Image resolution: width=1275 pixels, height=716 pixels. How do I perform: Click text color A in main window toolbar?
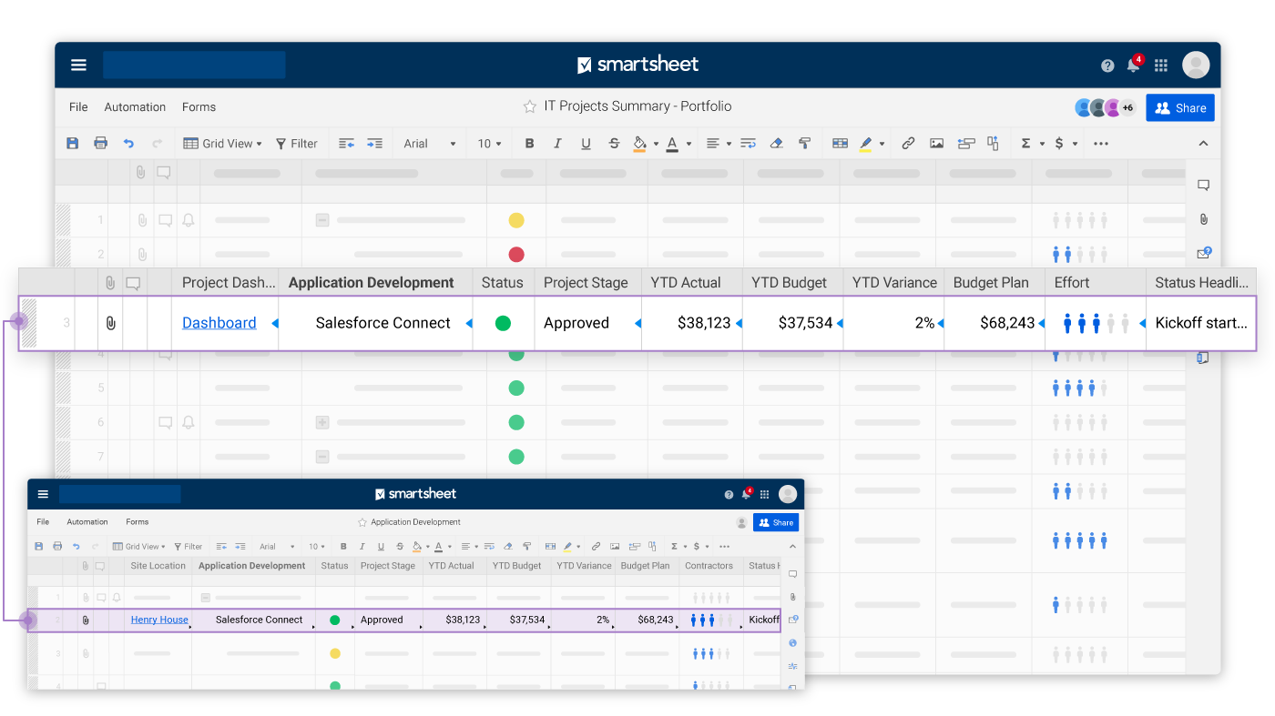(x=672, y=143)
